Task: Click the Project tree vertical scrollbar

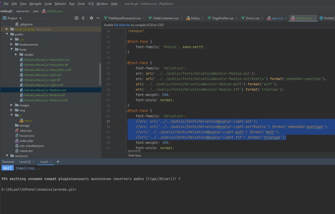Action: (x=100, y=74)
